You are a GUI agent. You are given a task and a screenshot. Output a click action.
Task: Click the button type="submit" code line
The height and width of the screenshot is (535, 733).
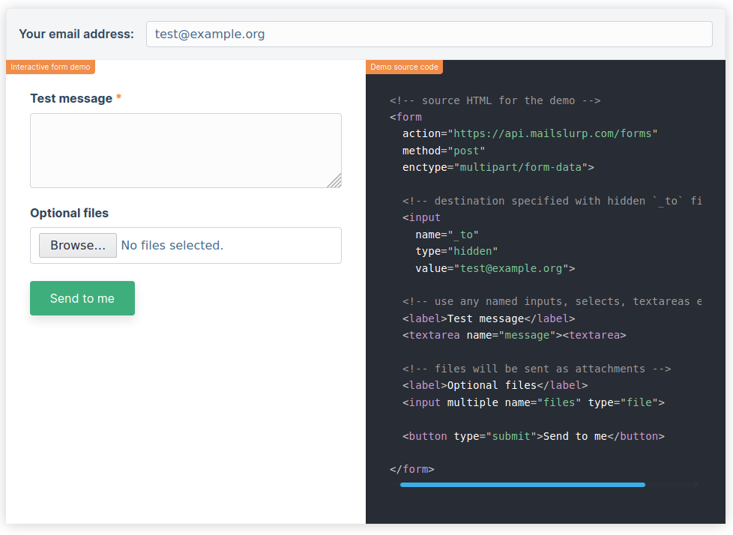533,435
